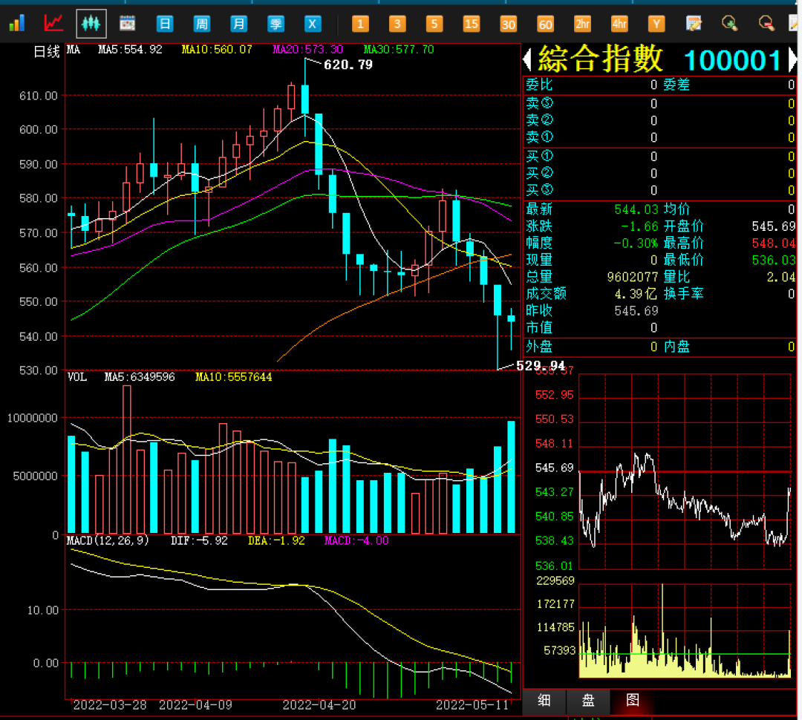
Task: Zoom in with the plus magnifier
Action: (x=729, y=24)
